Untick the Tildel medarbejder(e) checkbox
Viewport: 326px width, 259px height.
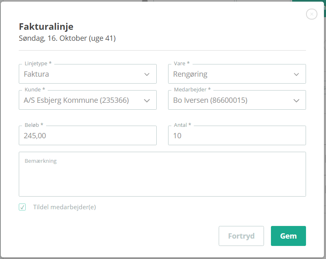(x=22, y=207)
